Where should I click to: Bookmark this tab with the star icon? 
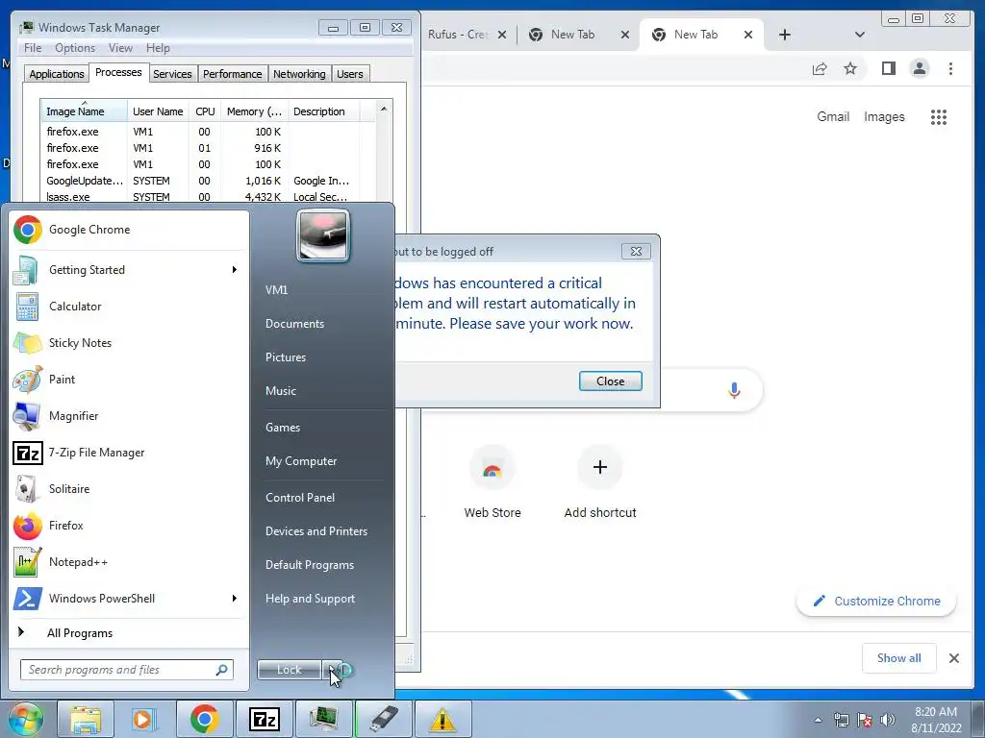click(x=850, y=68)
